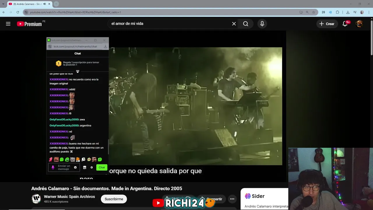Pick the first pink emote in quick row
The height and width of the screenshot is (210, 373).
[x=51, y=160]
